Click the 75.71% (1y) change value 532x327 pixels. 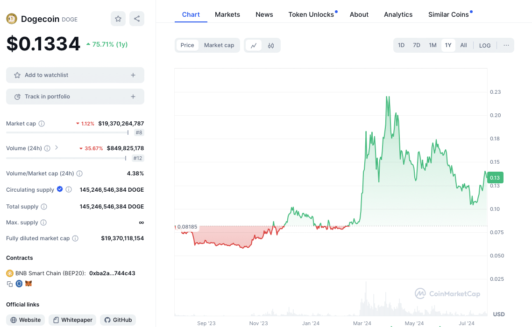(107, 44)
